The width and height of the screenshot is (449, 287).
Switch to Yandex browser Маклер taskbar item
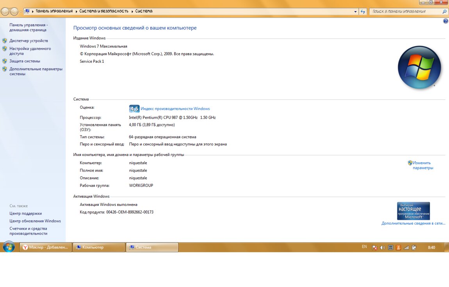[46, 247]
